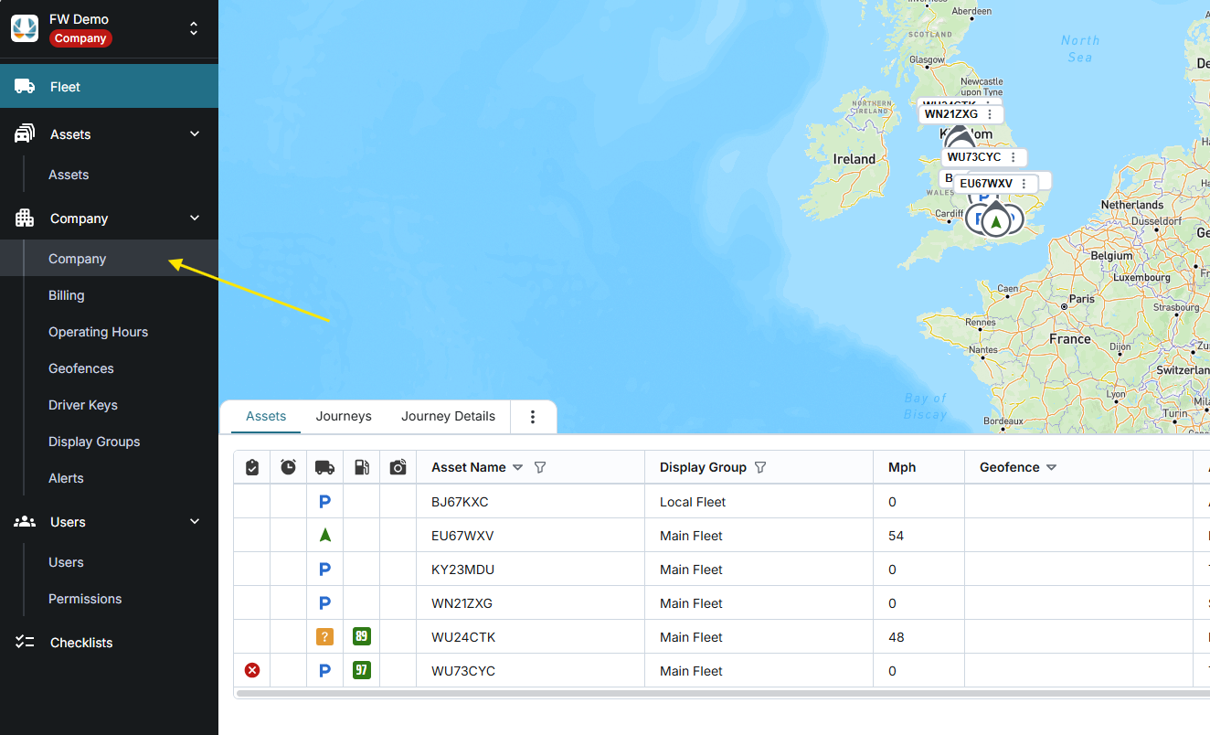1210x735 pixels.
Task: Click the fuel pump column header icon
Action: click(x=362, y=467)
